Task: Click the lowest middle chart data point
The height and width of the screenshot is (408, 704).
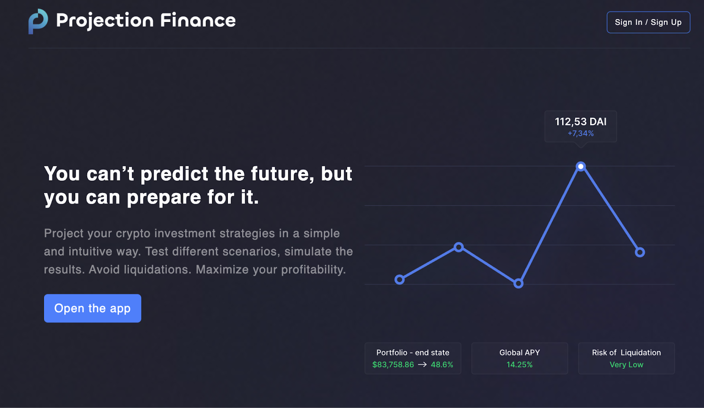Action: tap(518, 283)
